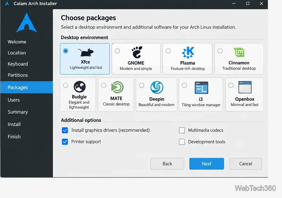
Task: Click the Budgie globe icon
Action: point(80,87)
